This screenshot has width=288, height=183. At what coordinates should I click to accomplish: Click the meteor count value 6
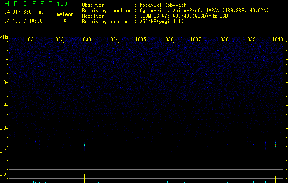pos(65,21)
